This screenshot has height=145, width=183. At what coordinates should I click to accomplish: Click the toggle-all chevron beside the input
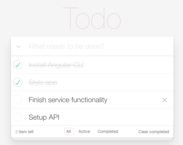click(18, 46)
